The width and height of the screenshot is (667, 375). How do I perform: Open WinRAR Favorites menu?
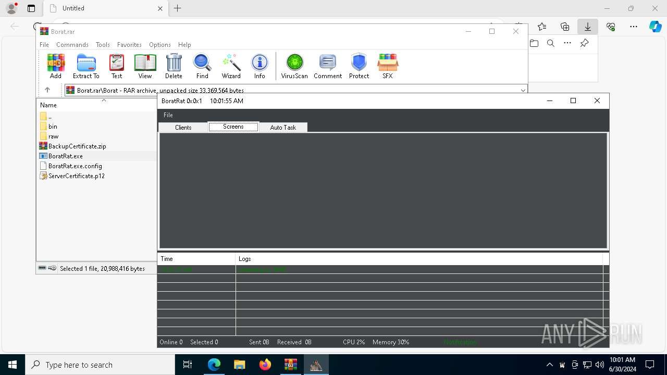coord(129,45)
